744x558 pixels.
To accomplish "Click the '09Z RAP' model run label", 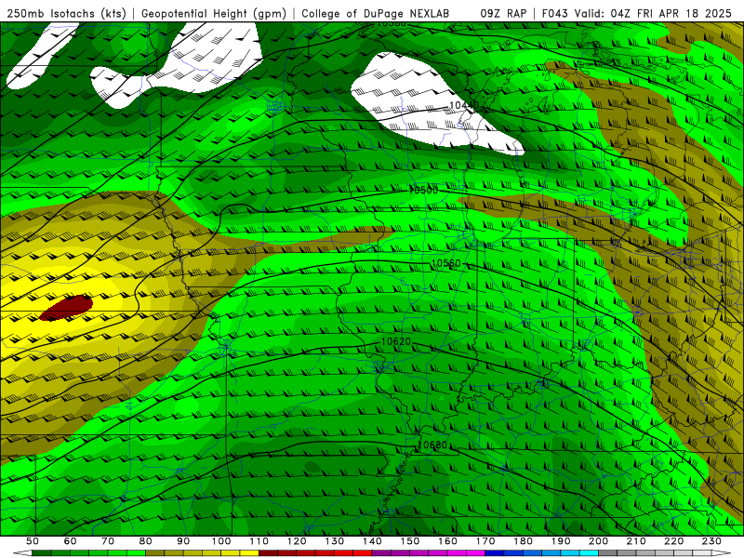I will click(x=503, y=13).
